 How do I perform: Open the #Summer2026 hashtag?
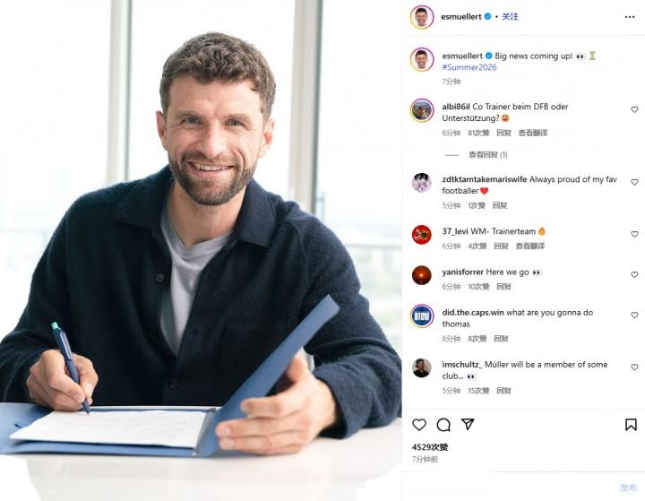click(469, 67)
